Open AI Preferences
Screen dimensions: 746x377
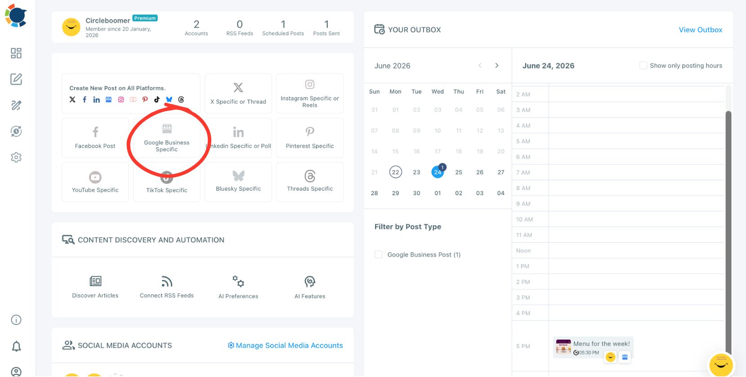(x=238, y=287)
